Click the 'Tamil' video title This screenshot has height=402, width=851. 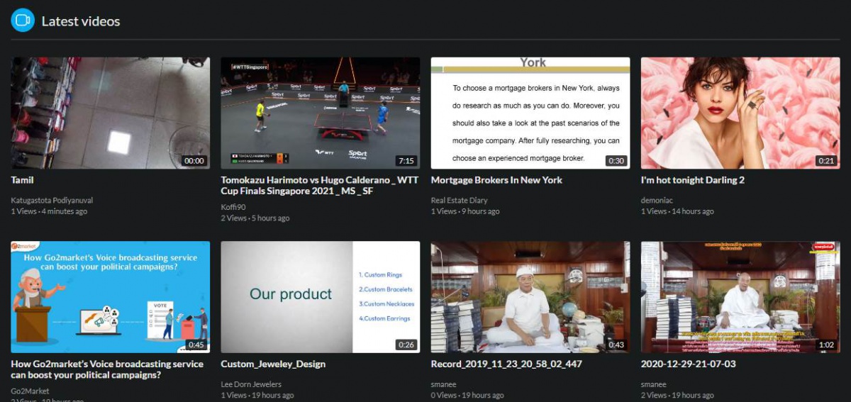coord(23,180)
